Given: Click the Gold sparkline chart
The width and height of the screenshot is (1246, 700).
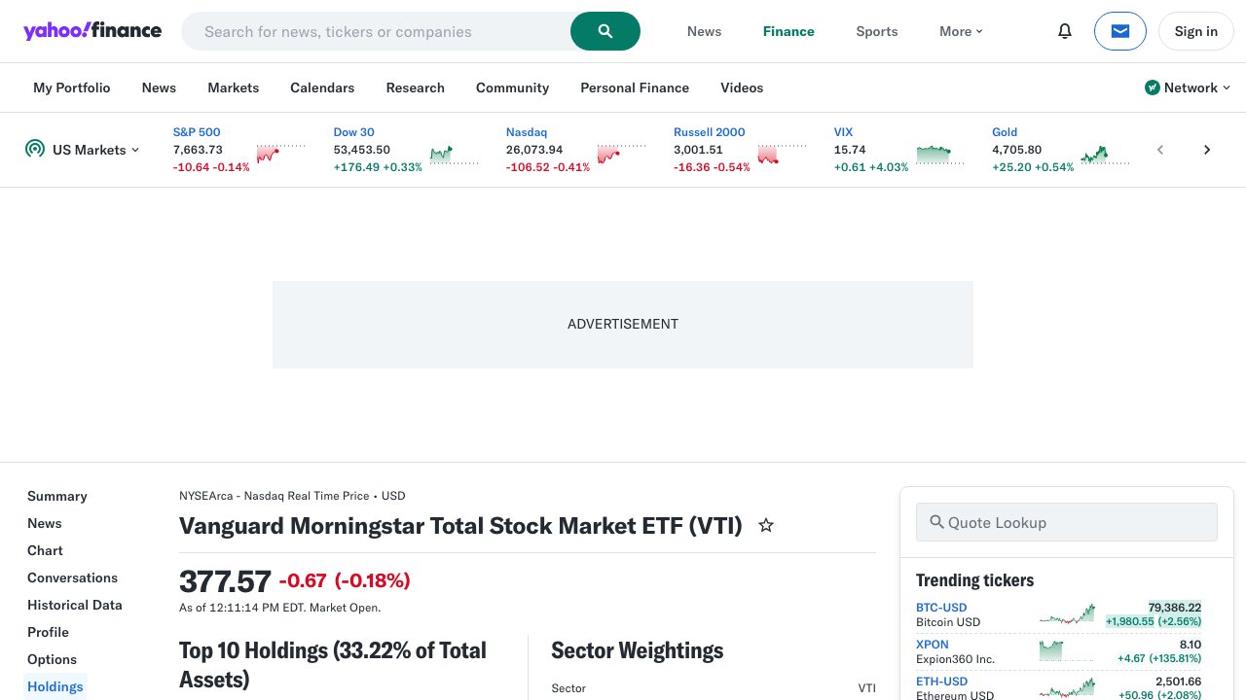Looking at the screenshot, I should pyautogui.click(x=1105, y=154).
